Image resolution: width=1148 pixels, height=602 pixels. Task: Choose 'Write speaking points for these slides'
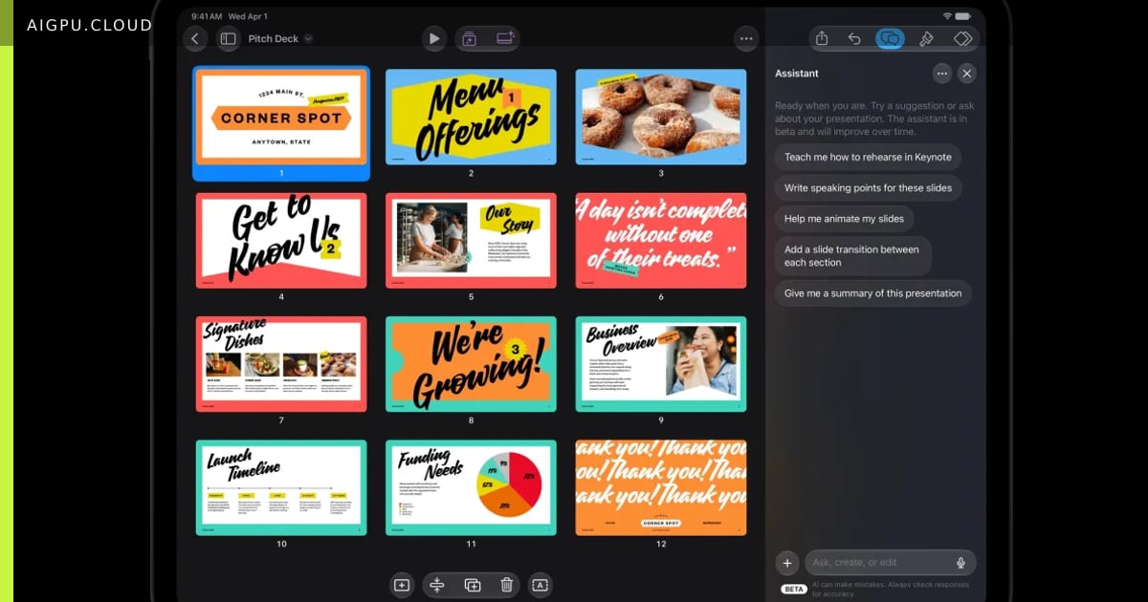pos(868,188)
